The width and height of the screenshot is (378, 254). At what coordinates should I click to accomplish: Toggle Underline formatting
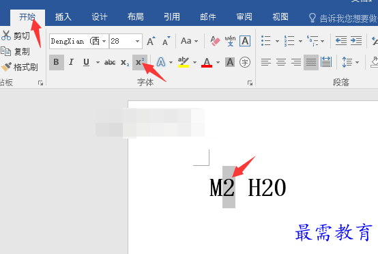(86, 62)
